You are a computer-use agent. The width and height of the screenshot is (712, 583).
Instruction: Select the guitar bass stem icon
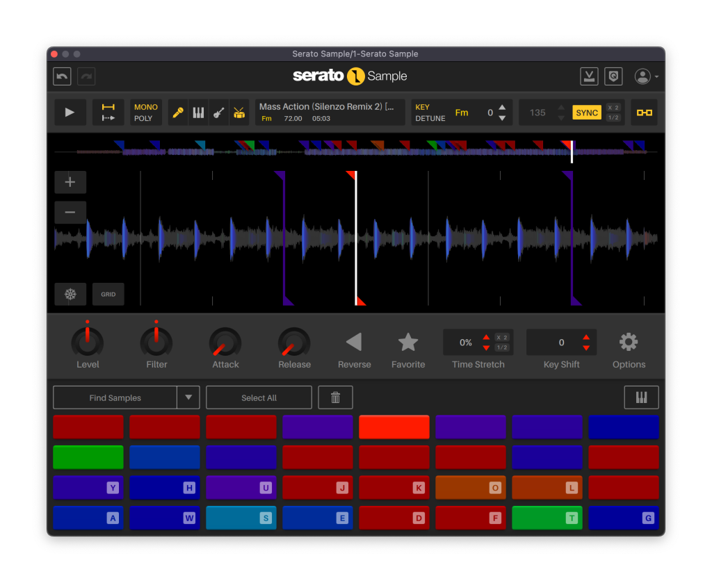(x=219, y=113)
